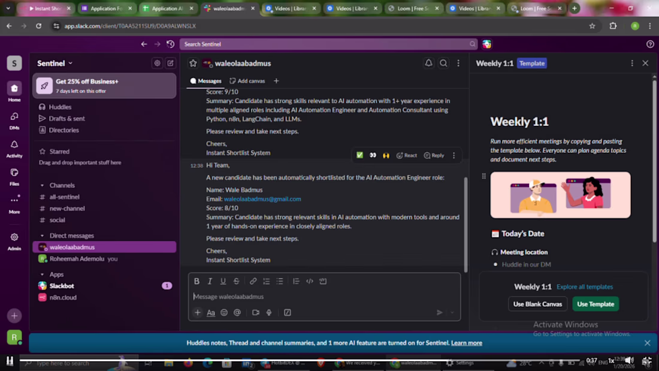Open the Admin settings
Screen dimensions: 659x371
(14, 242)
